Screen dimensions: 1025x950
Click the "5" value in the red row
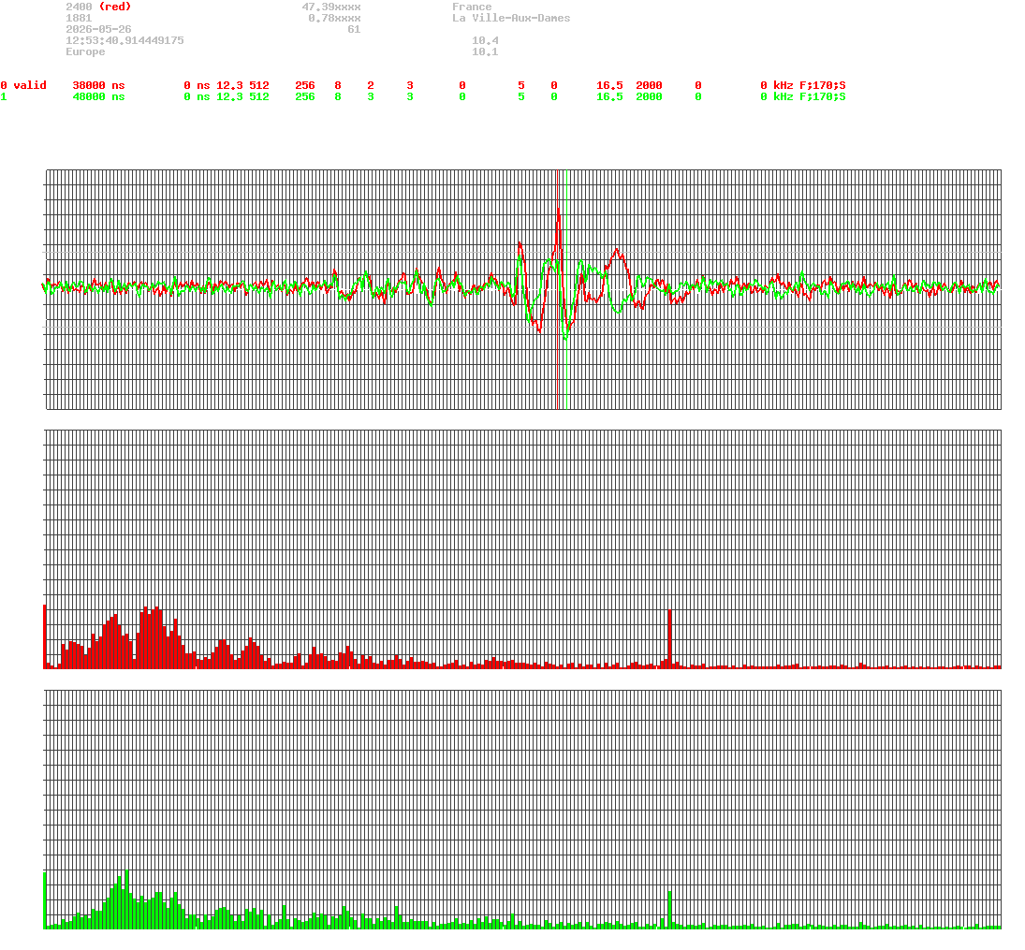[x=521, y=86]
